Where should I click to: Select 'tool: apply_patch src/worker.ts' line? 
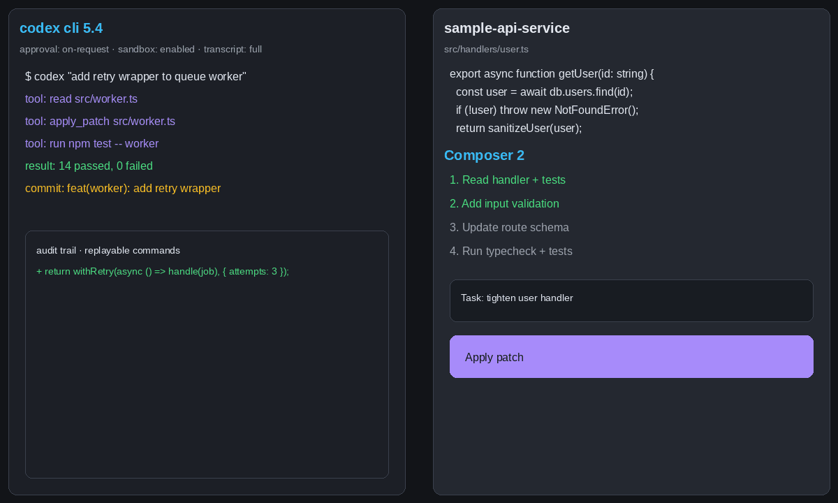pos(100,121)
